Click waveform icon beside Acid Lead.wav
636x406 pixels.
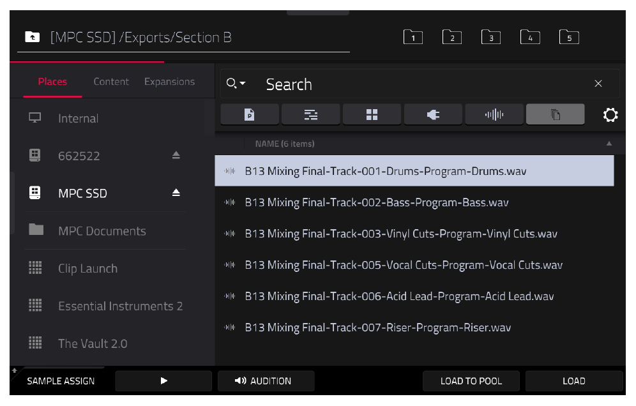point(230,296)
